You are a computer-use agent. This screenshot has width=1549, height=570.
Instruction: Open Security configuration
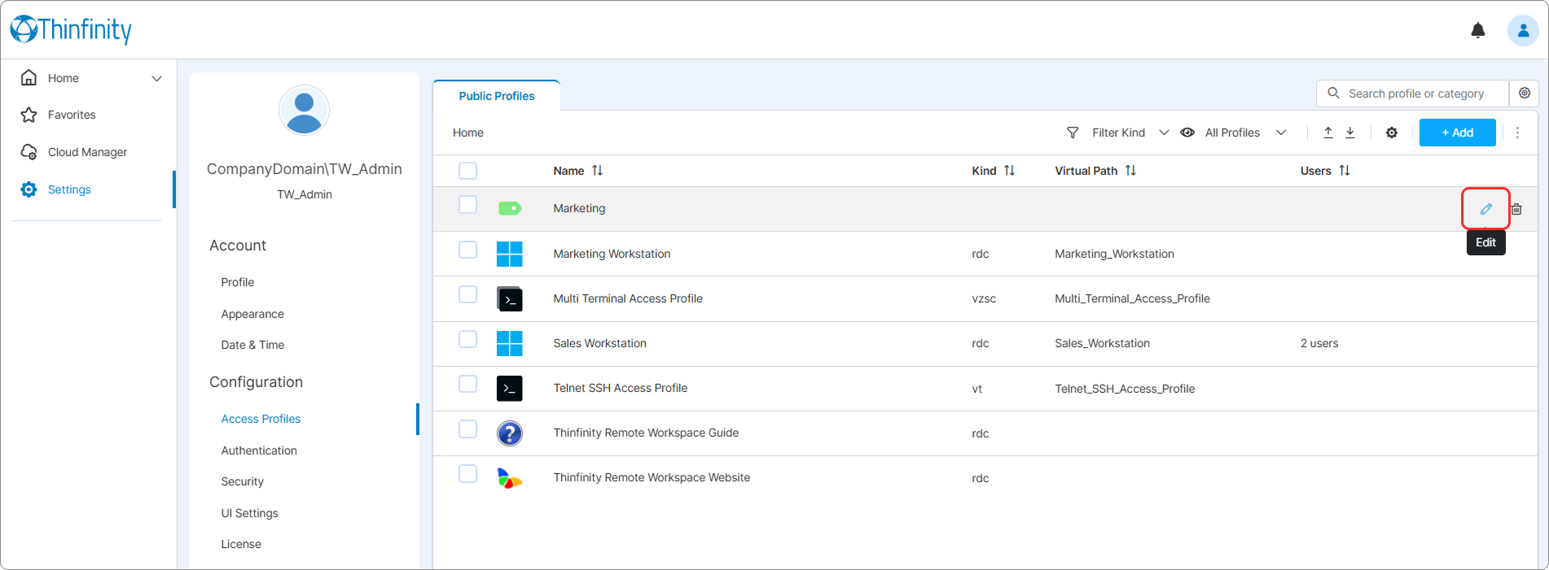[x=243, y=481]
